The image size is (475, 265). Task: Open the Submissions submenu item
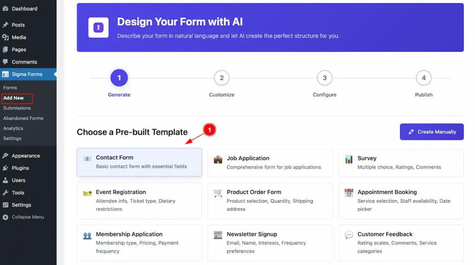tap(17, 108)
